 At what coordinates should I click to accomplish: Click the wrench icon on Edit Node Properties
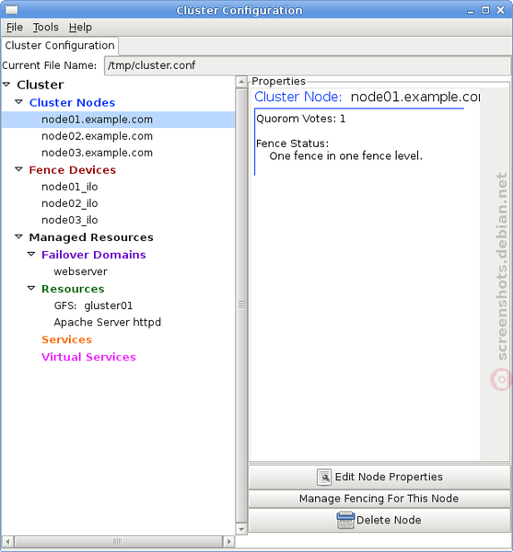tap(324, 477)
